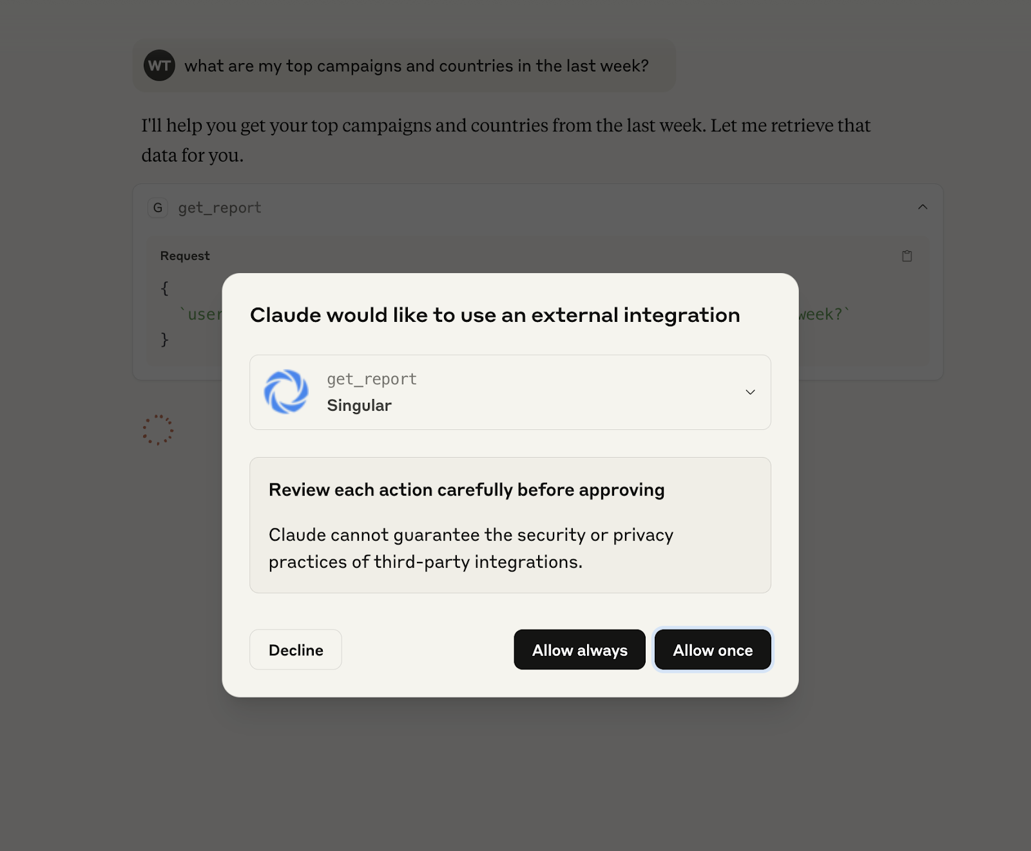This screenshot has width=1031, height=851.
Task: Collapse the get_report tool block chevron
Action: click(x=922, y=207)
